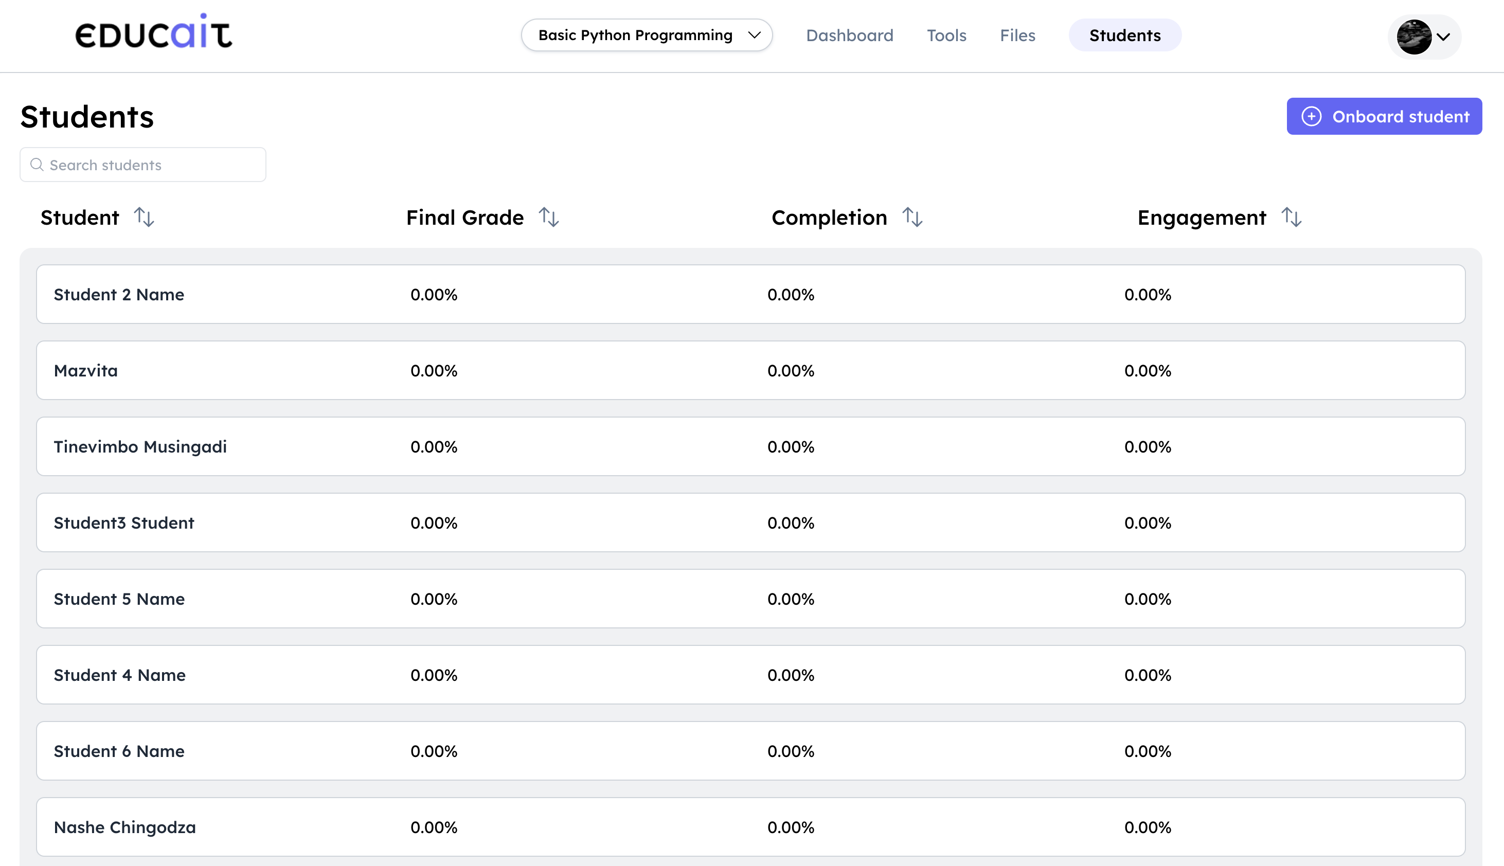Open the Basic Python Programming course dropdown

(x=647, y=35)
